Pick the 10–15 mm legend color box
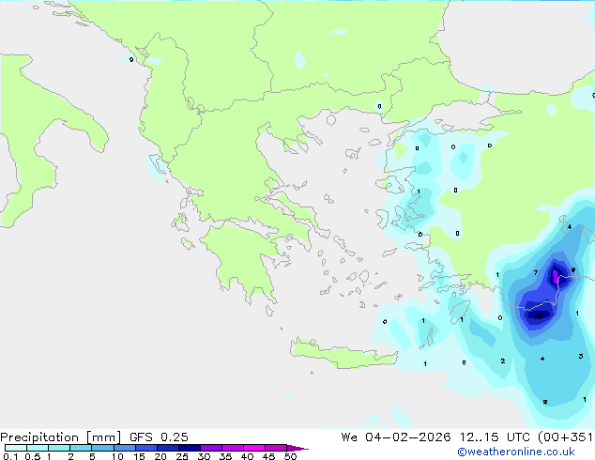The width and height of the screenshot is (595, 460). point(124,448)
